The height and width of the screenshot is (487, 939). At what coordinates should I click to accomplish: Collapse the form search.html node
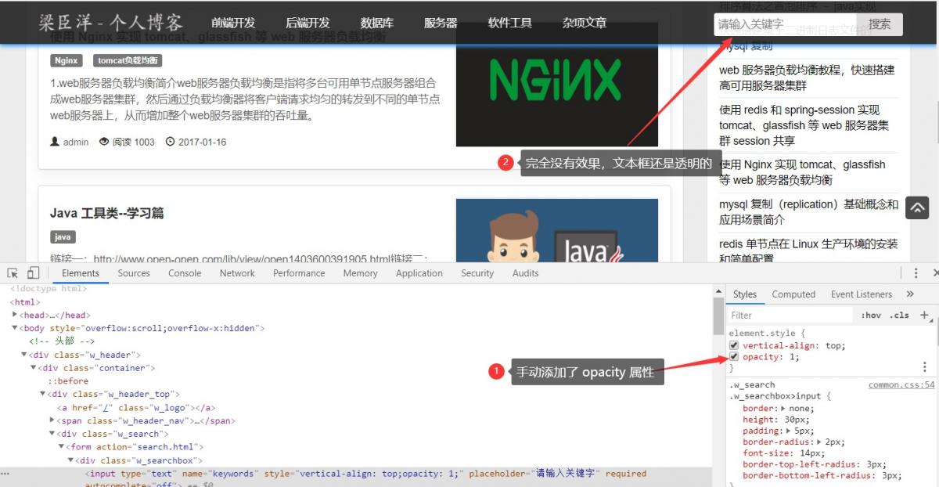point(62,447)
